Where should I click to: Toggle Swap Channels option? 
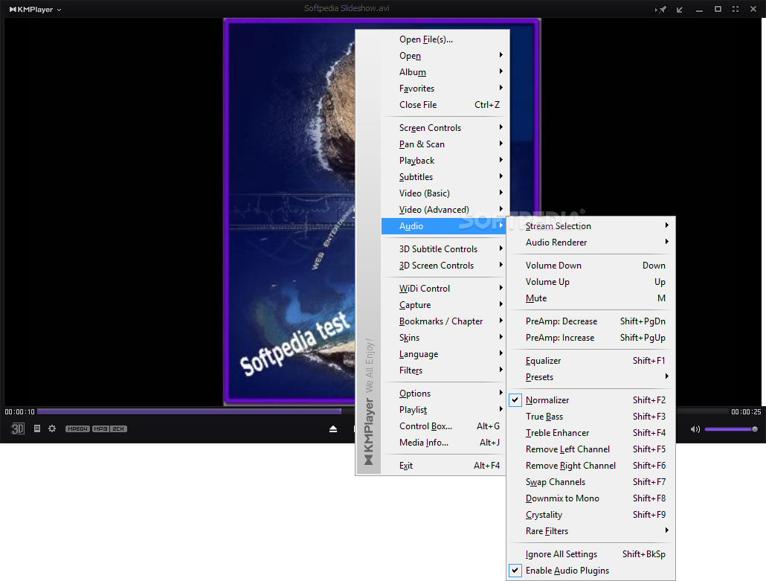click(x=591, y=482)
